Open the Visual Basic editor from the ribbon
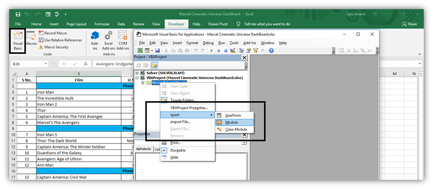The height and width of the screenshot is (189, 433). pos(17,40)
